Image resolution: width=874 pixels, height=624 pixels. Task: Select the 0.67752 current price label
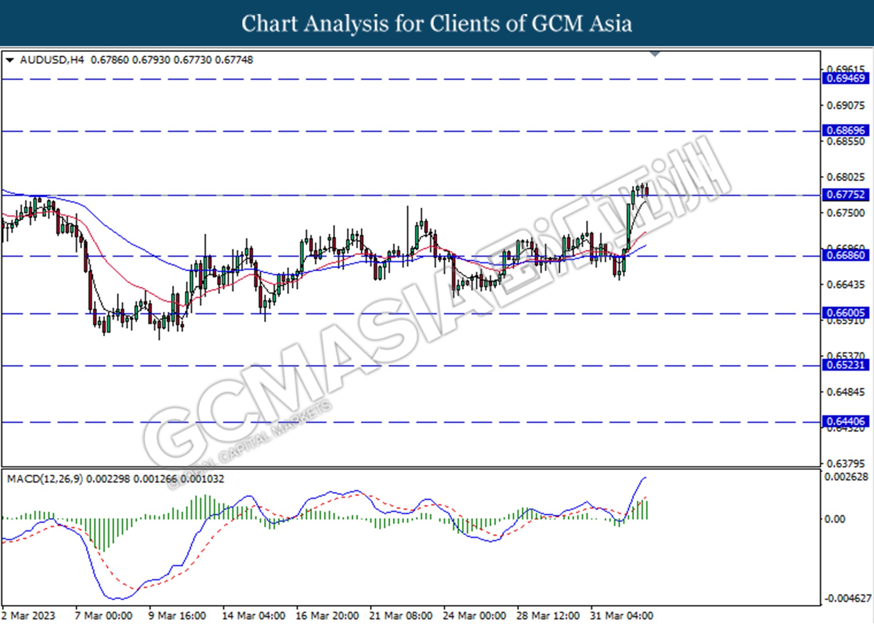click(845, 195)
